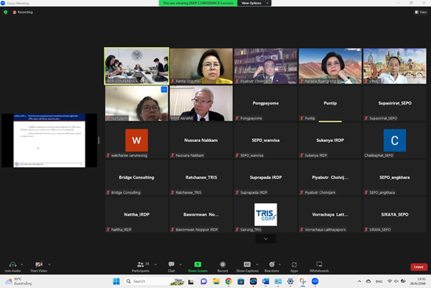Image resolution: width=431 pixels, height=288 pixels.
Task: Click the IRDP CONFERENCE video tile
Action: [136, 66]
